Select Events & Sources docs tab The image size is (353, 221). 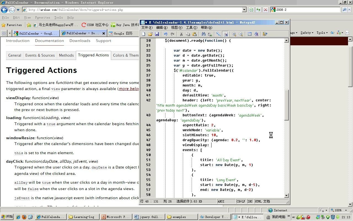click(x=40, y=55)
